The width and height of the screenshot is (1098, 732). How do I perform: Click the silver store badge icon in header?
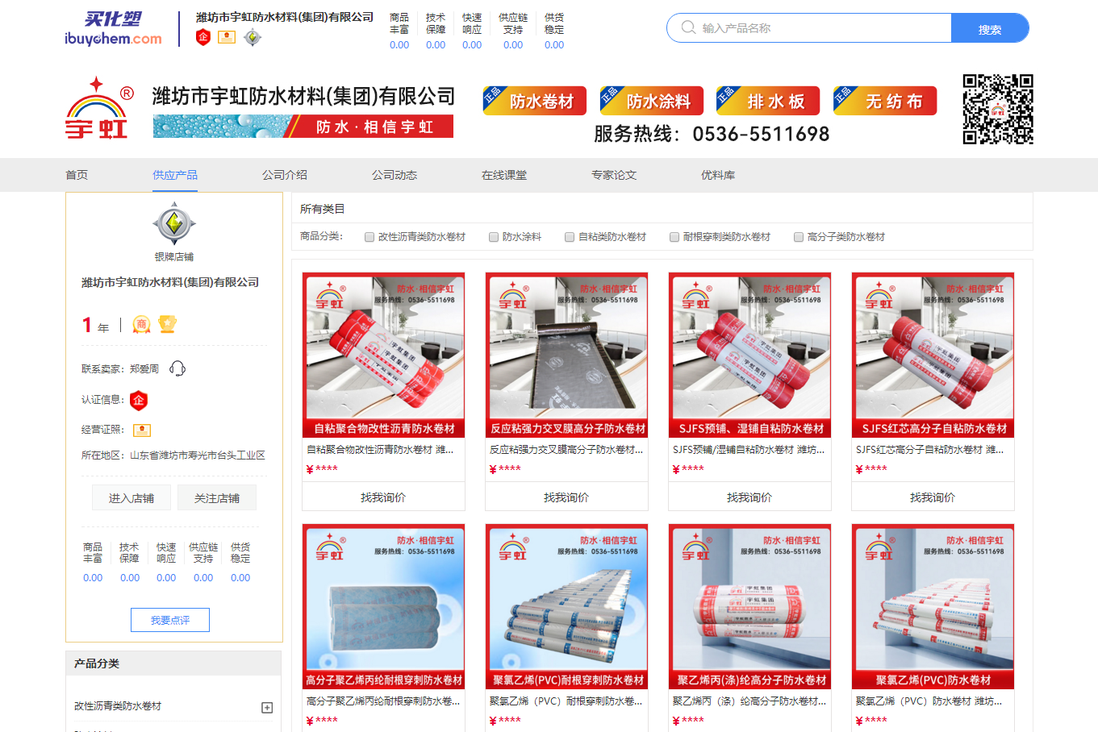[x=253, y=37]
